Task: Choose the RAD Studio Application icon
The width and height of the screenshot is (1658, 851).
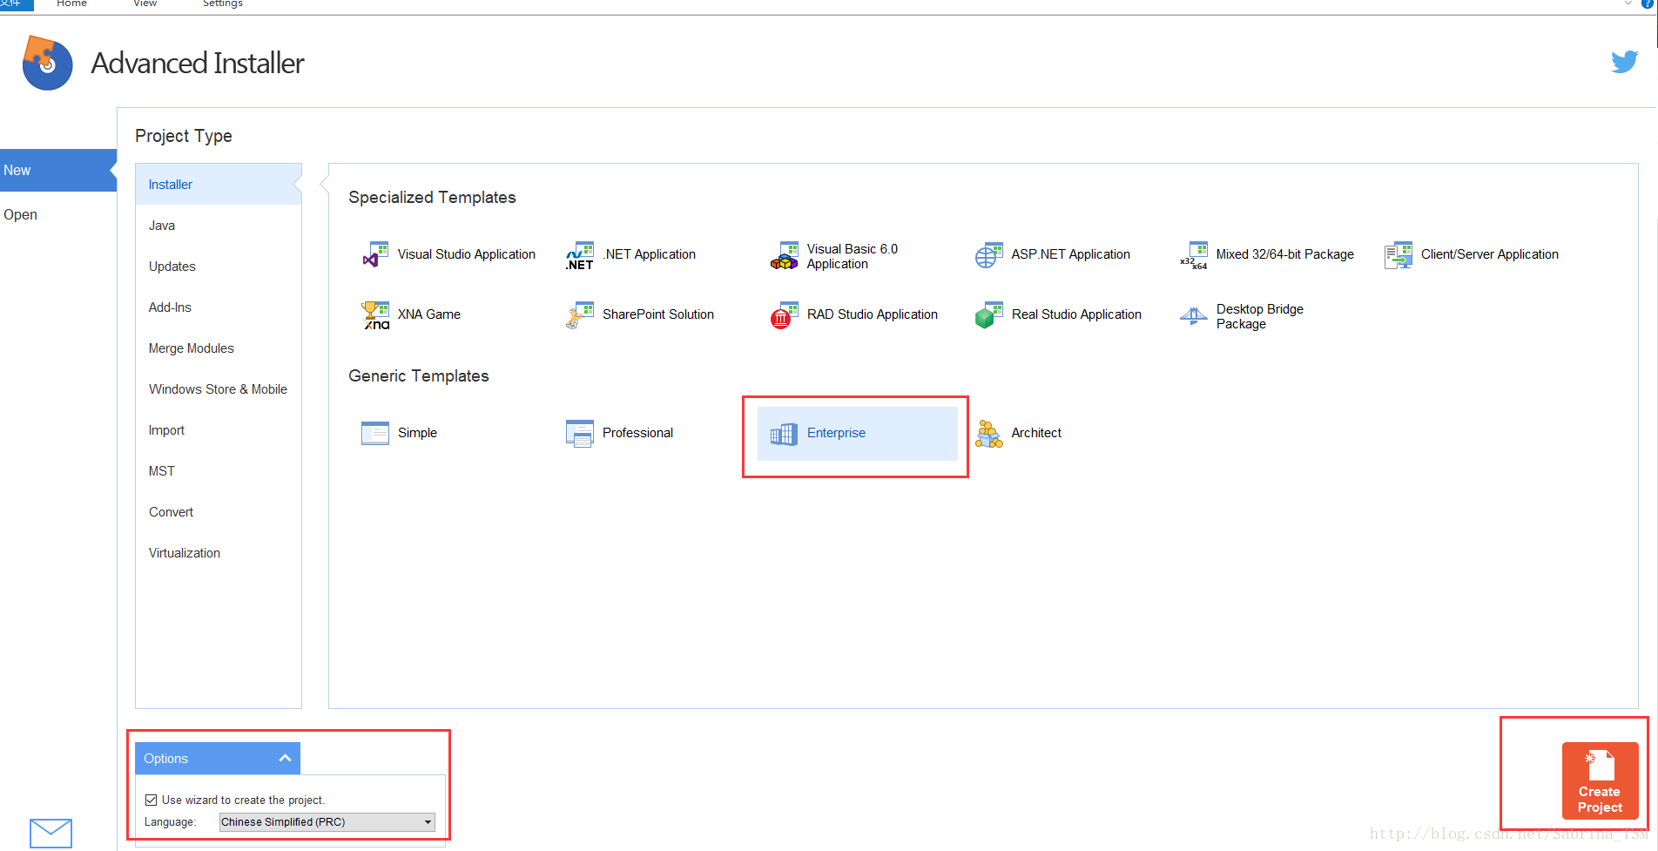Action: tap(784, 315)
